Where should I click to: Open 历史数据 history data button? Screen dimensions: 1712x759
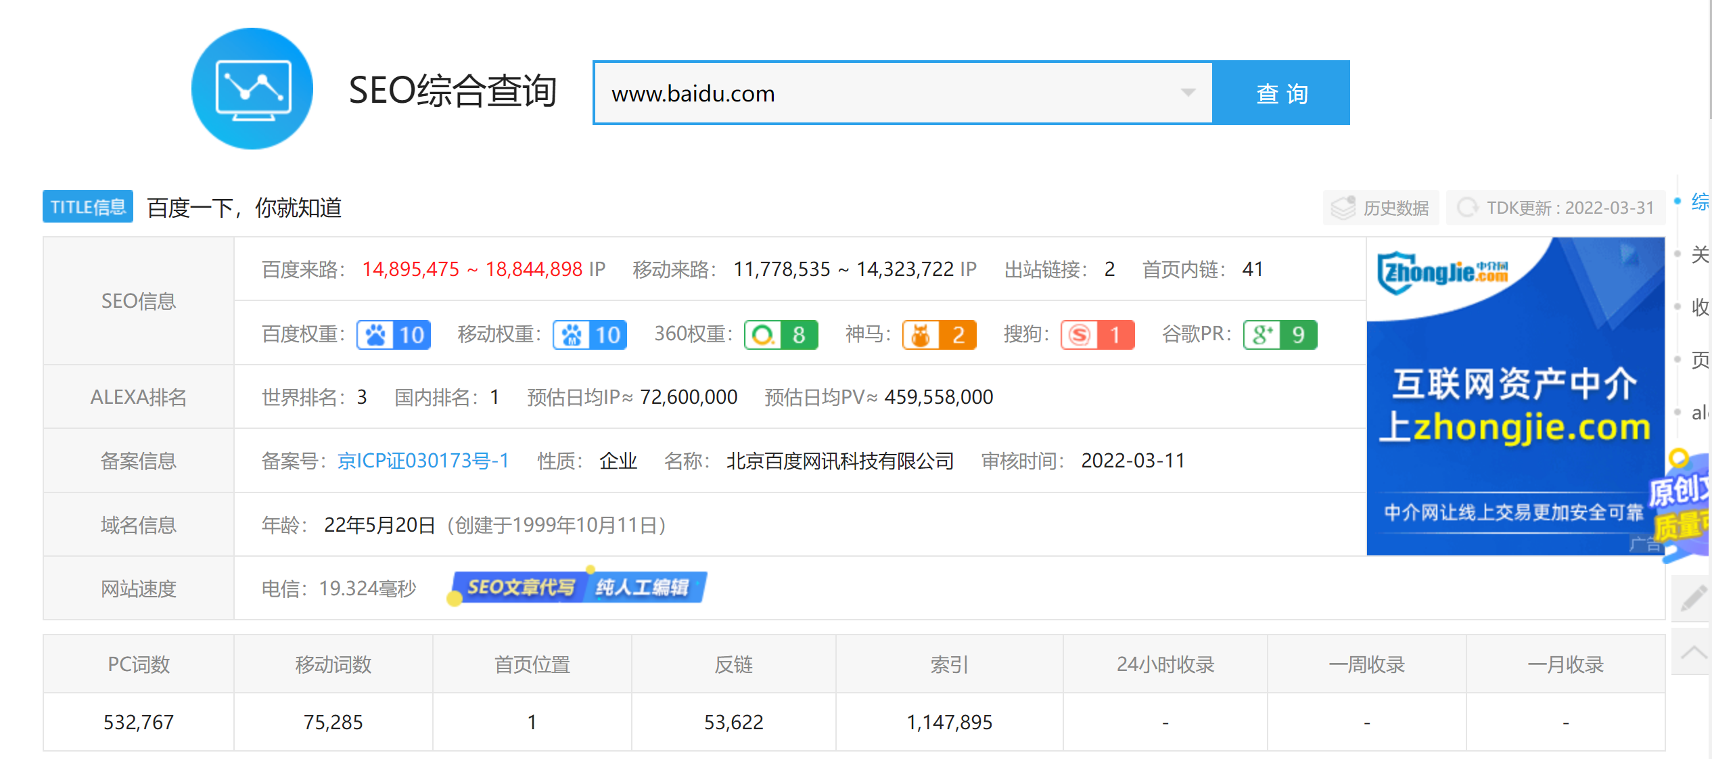[1381, 208]
